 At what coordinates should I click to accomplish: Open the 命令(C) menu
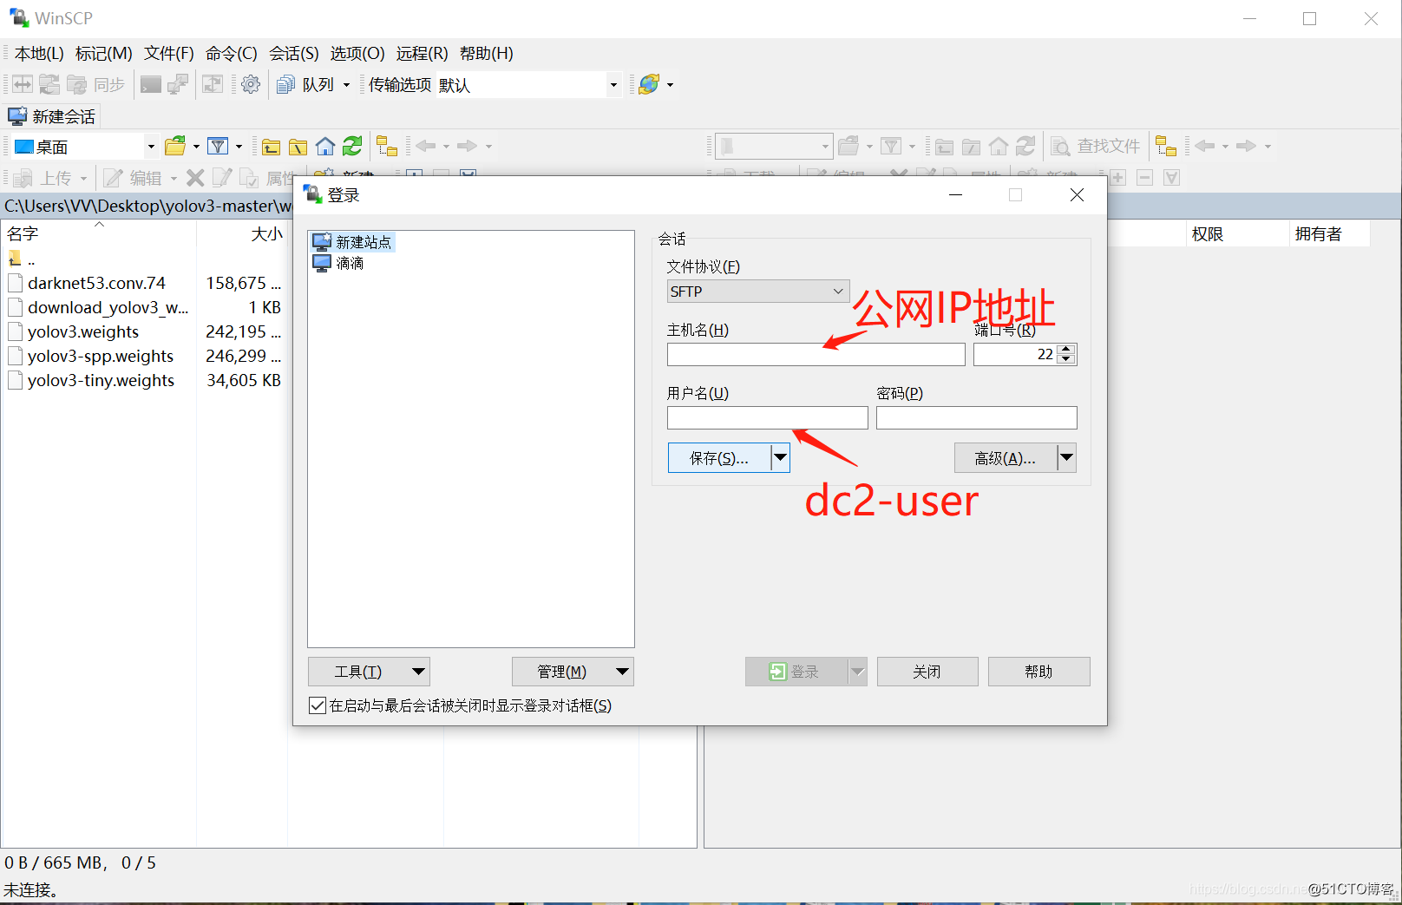point(232,54)
